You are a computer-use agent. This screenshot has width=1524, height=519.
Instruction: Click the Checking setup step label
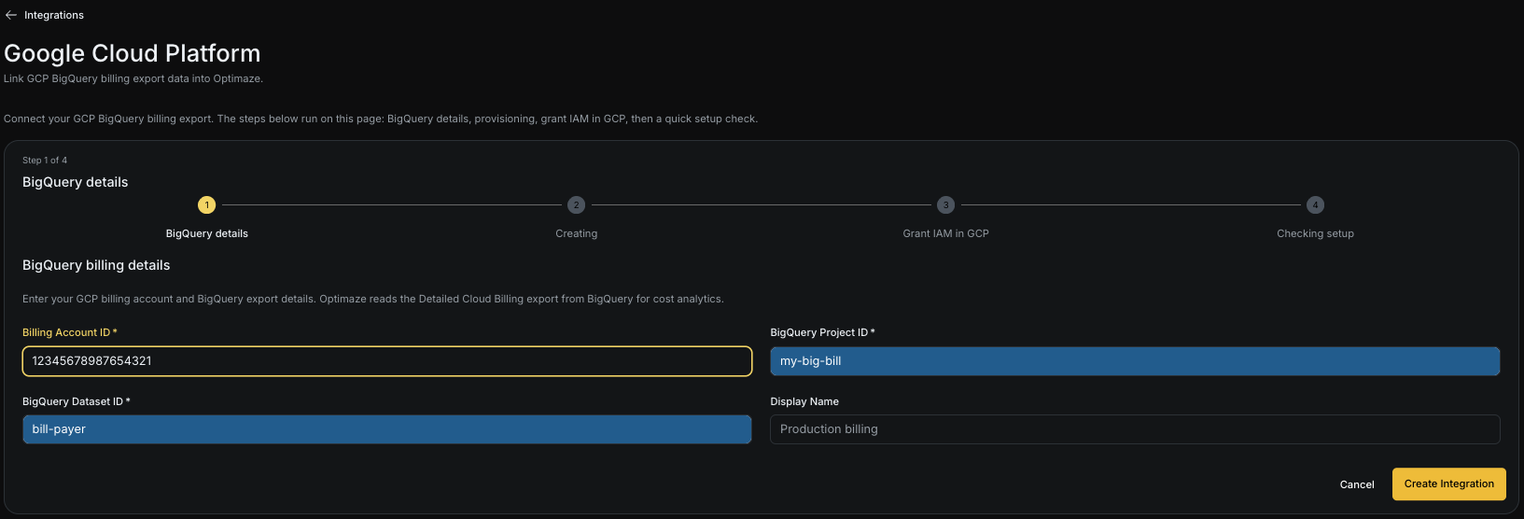[x=1315, y=233]
